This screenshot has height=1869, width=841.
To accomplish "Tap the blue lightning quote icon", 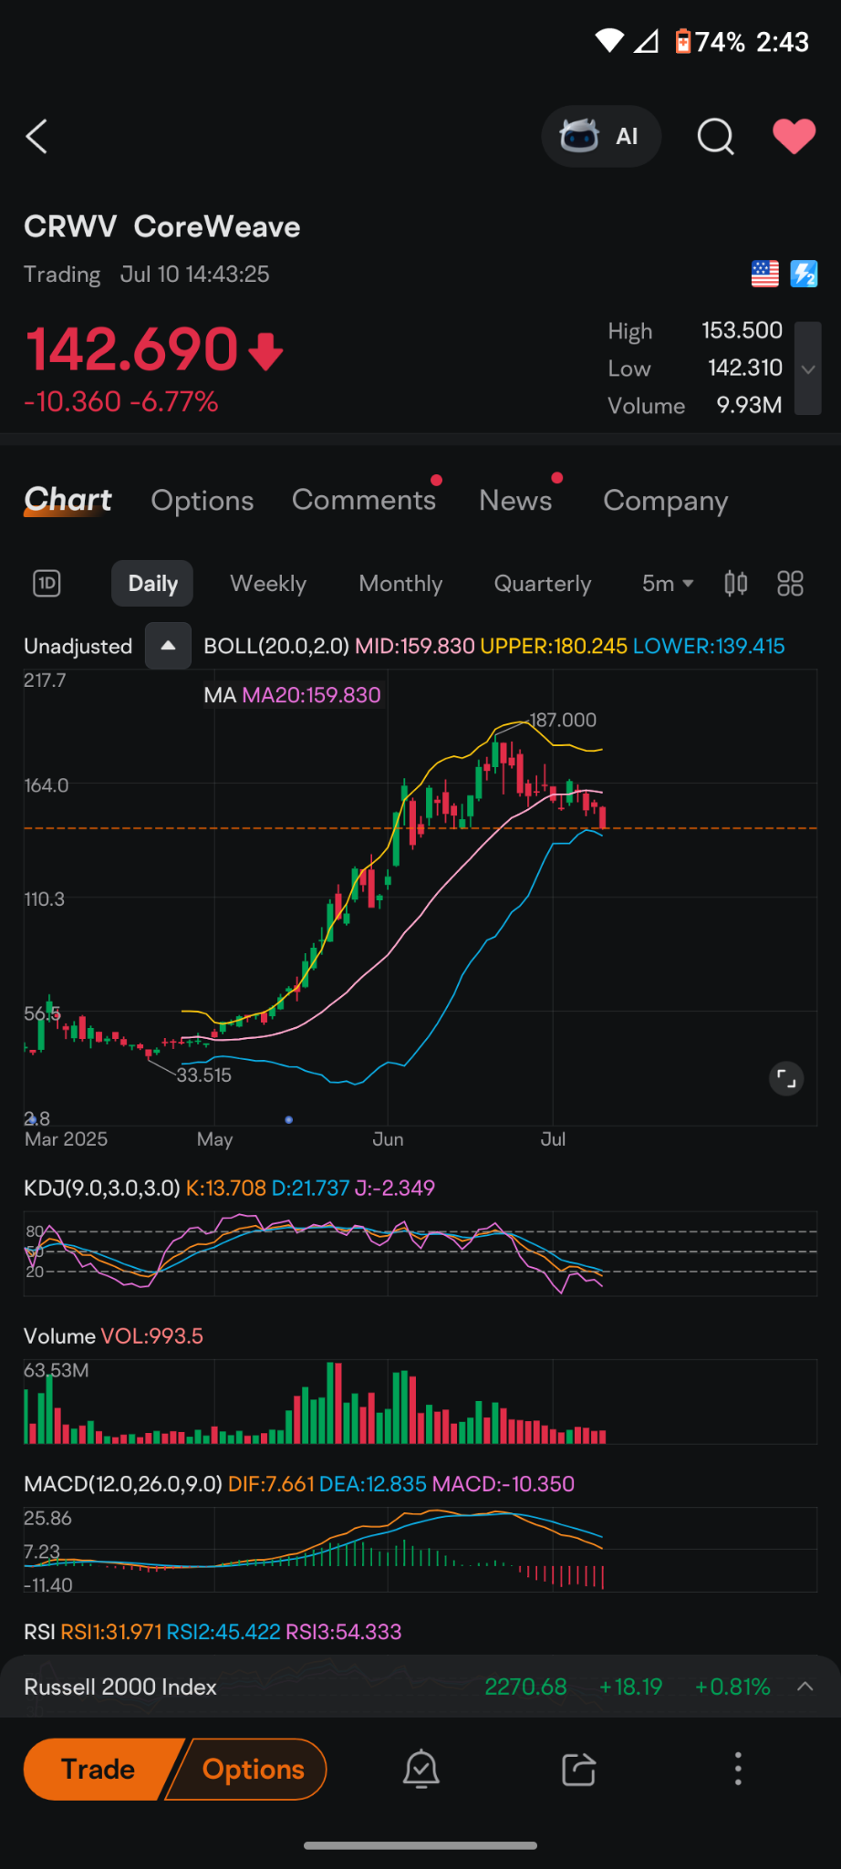I will [x=804, y=274].
